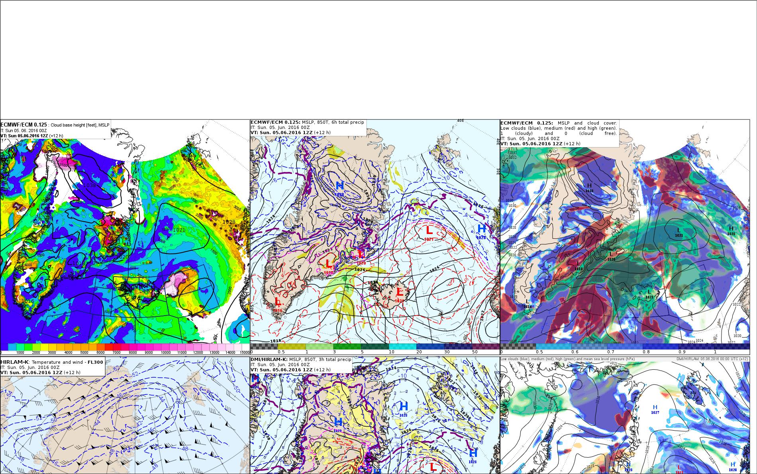The height and width of the screenshot is (474, 757).
Task: Select the 'DMI/HIRLAM-K: MSLP, 850T, 3h total precip' title
Action: (301, 359)
